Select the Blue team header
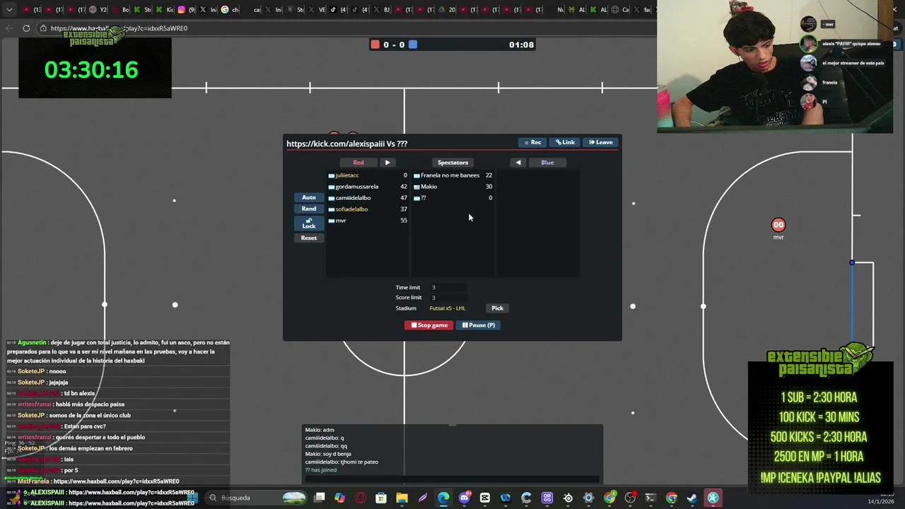Viewport: 905px width, 509px height. click(x=547, y=163)
